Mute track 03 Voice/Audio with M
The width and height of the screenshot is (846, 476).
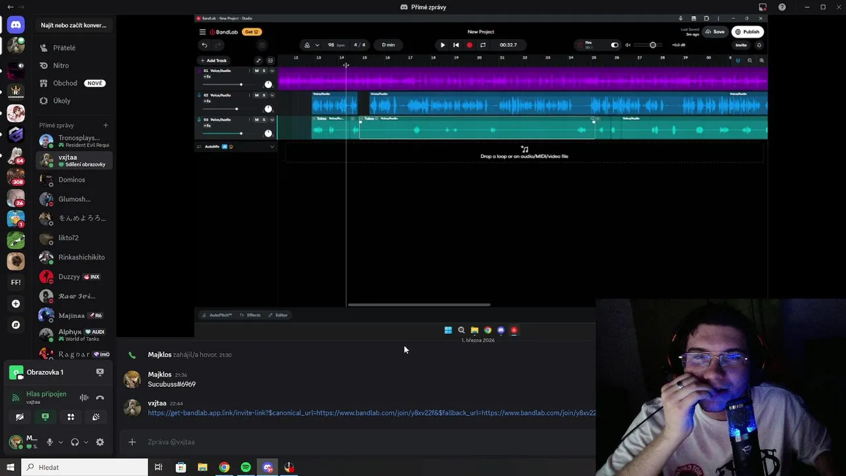point(256,120)
